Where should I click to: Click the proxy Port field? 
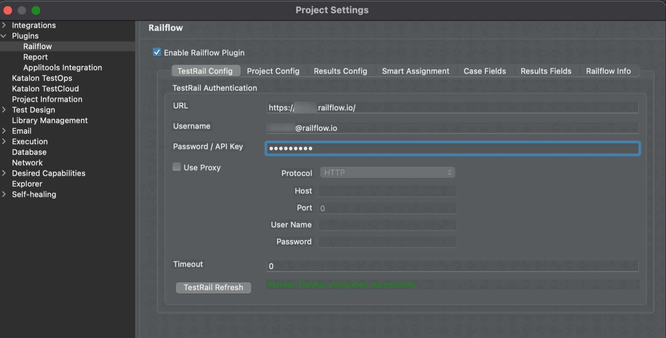[x=387, y=208]
